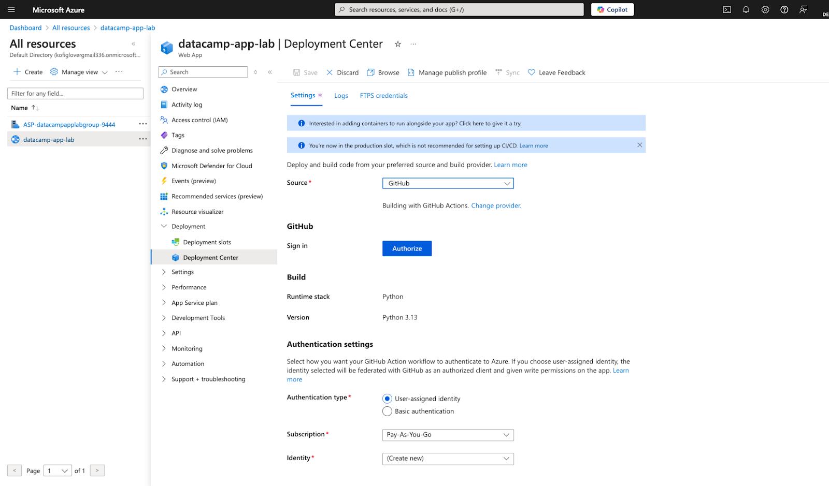Image resolution: width=829 pixels, height=486 pixels.
Task: Select Basic authentication radio button
Action: click(x=387, y=411)
